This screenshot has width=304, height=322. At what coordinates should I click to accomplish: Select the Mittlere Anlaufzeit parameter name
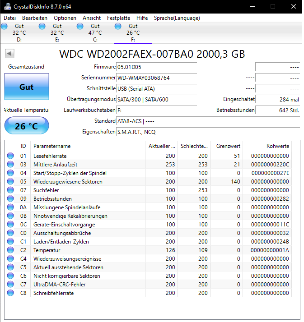(x=55, y=165)
